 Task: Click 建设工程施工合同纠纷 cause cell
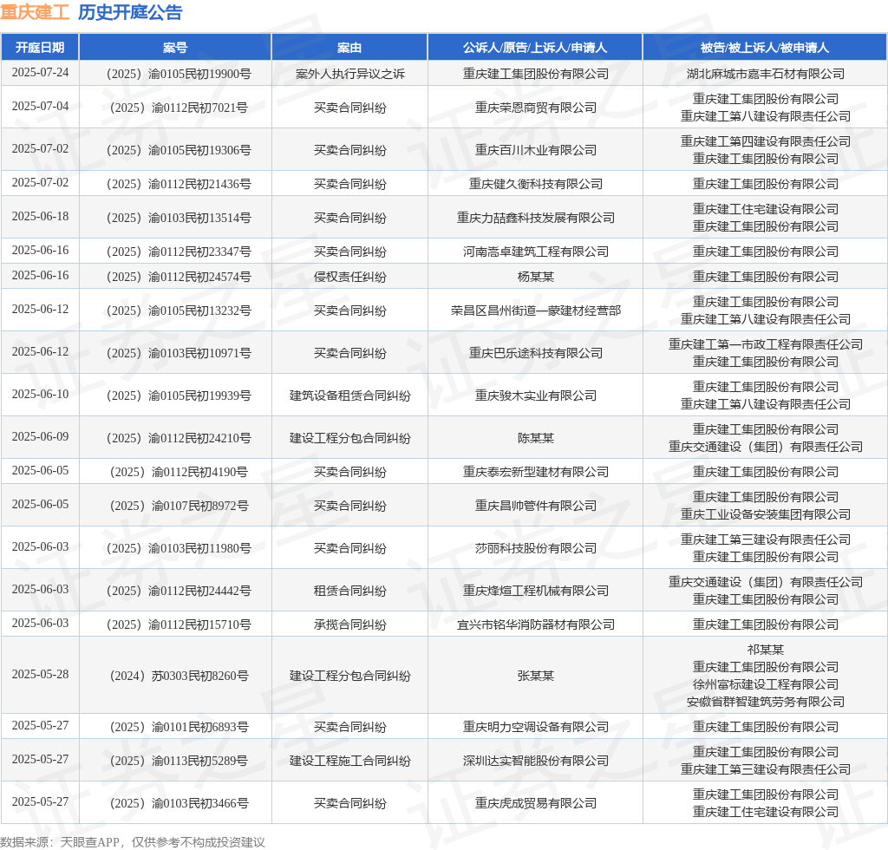(350, 761)
